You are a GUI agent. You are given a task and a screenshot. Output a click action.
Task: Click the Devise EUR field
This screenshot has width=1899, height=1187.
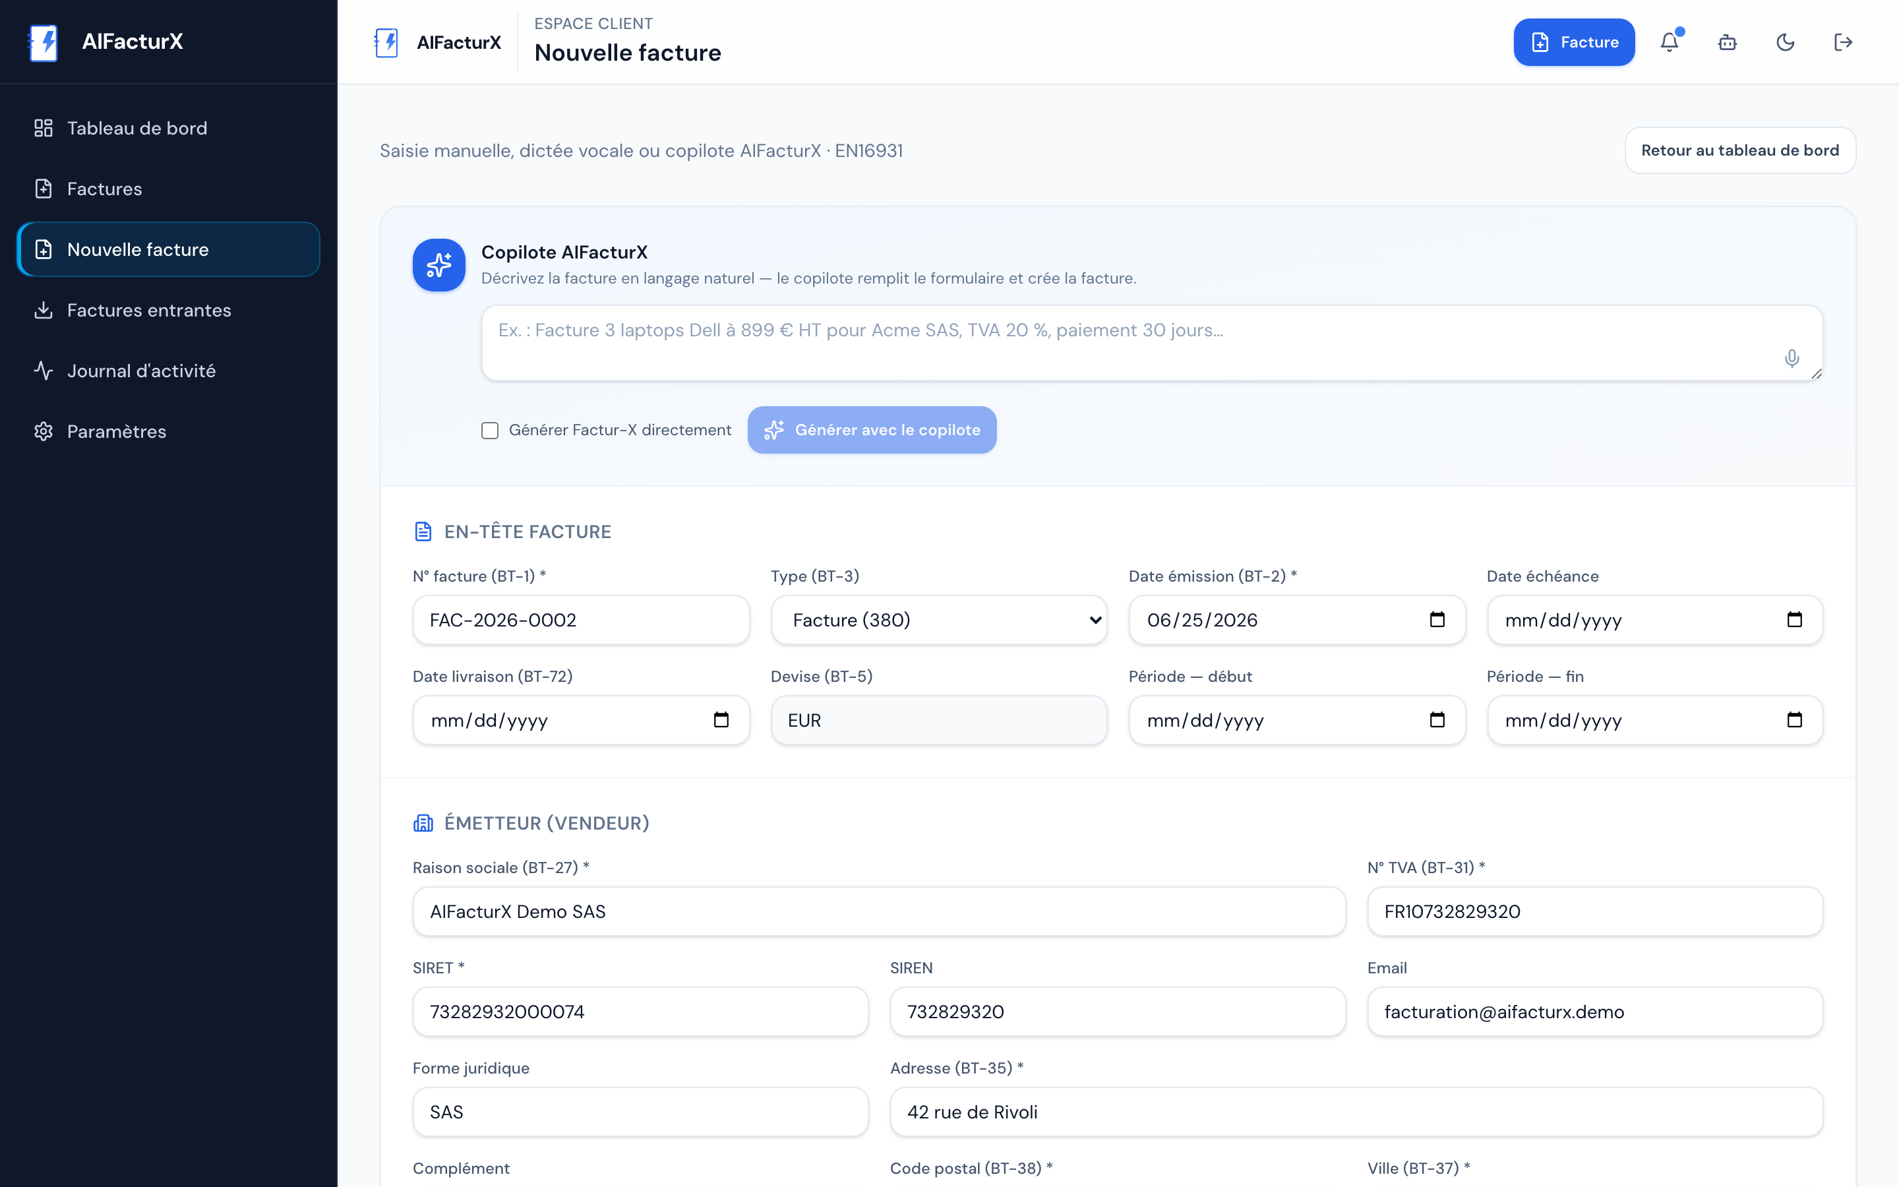(938, 721)
